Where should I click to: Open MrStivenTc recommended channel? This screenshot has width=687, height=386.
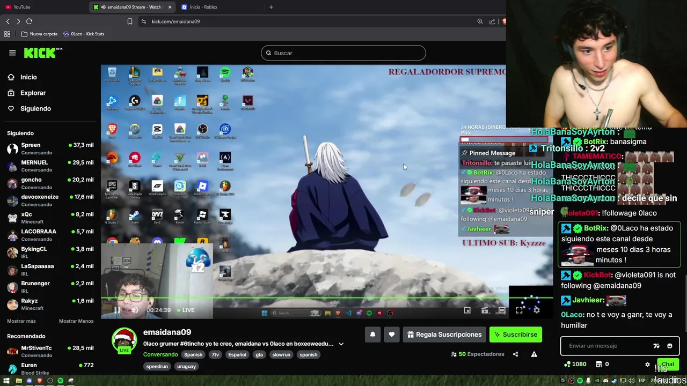[x=50, y=351]
